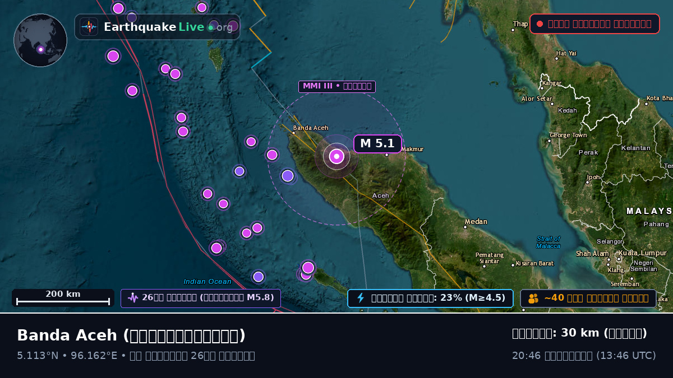Click the lightning bolt icon in the 23% badge
Viewport: 673px width, 378px height.
pos(361,298)
